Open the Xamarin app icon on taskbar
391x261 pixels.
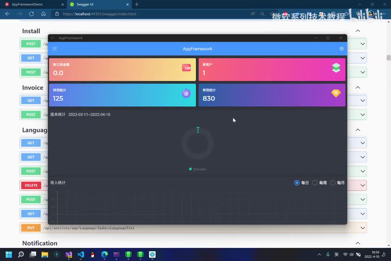pos(152,254)
